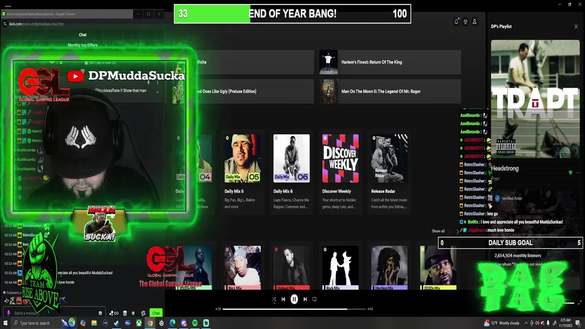Open the Spotify user profile icon
585x329 pixels.
(x=474, y=21)
